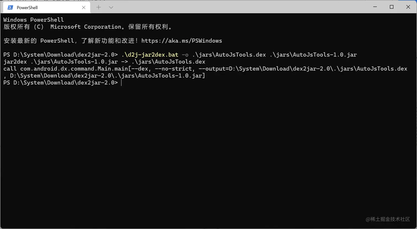
Task: Open the https://aka.ms/PSWindows link
Action: tap(181, 41)
